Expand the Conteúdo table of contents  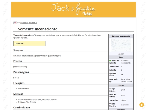pyautogui.click(x=29, y=43)
